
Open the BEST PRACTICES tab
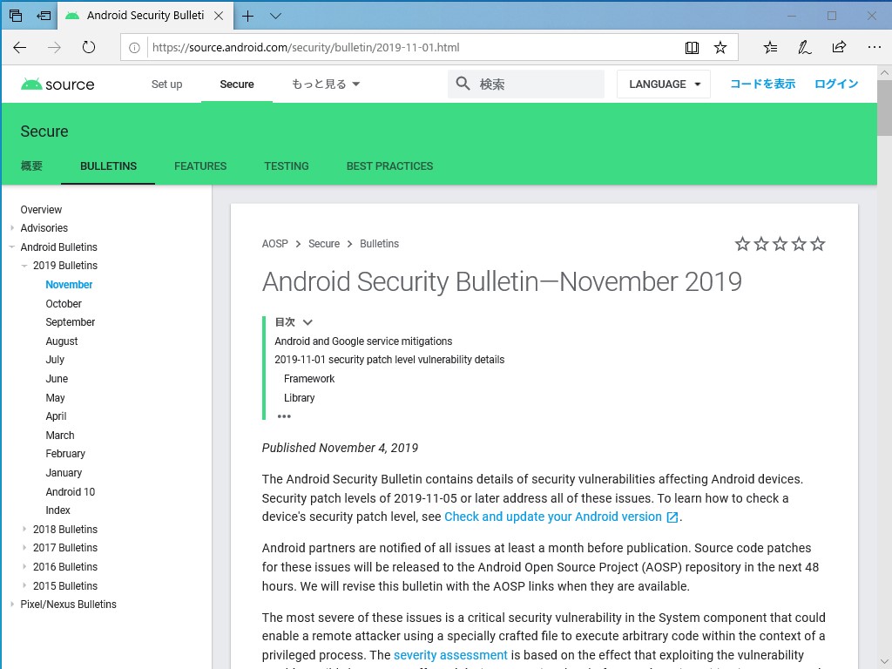(x=389, y=166)
